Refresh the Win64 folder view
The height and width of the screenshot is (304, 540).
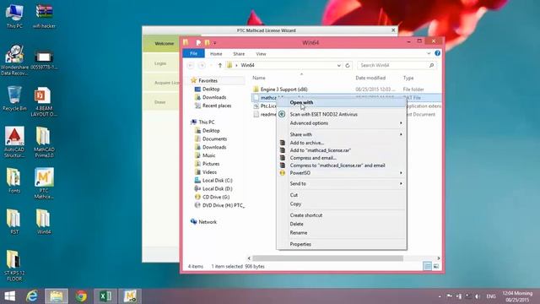point(348,65)
